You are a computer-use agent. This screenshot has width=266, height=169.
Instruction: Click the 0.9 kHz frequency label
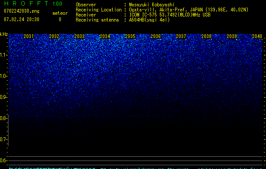(x=4, y=97)
